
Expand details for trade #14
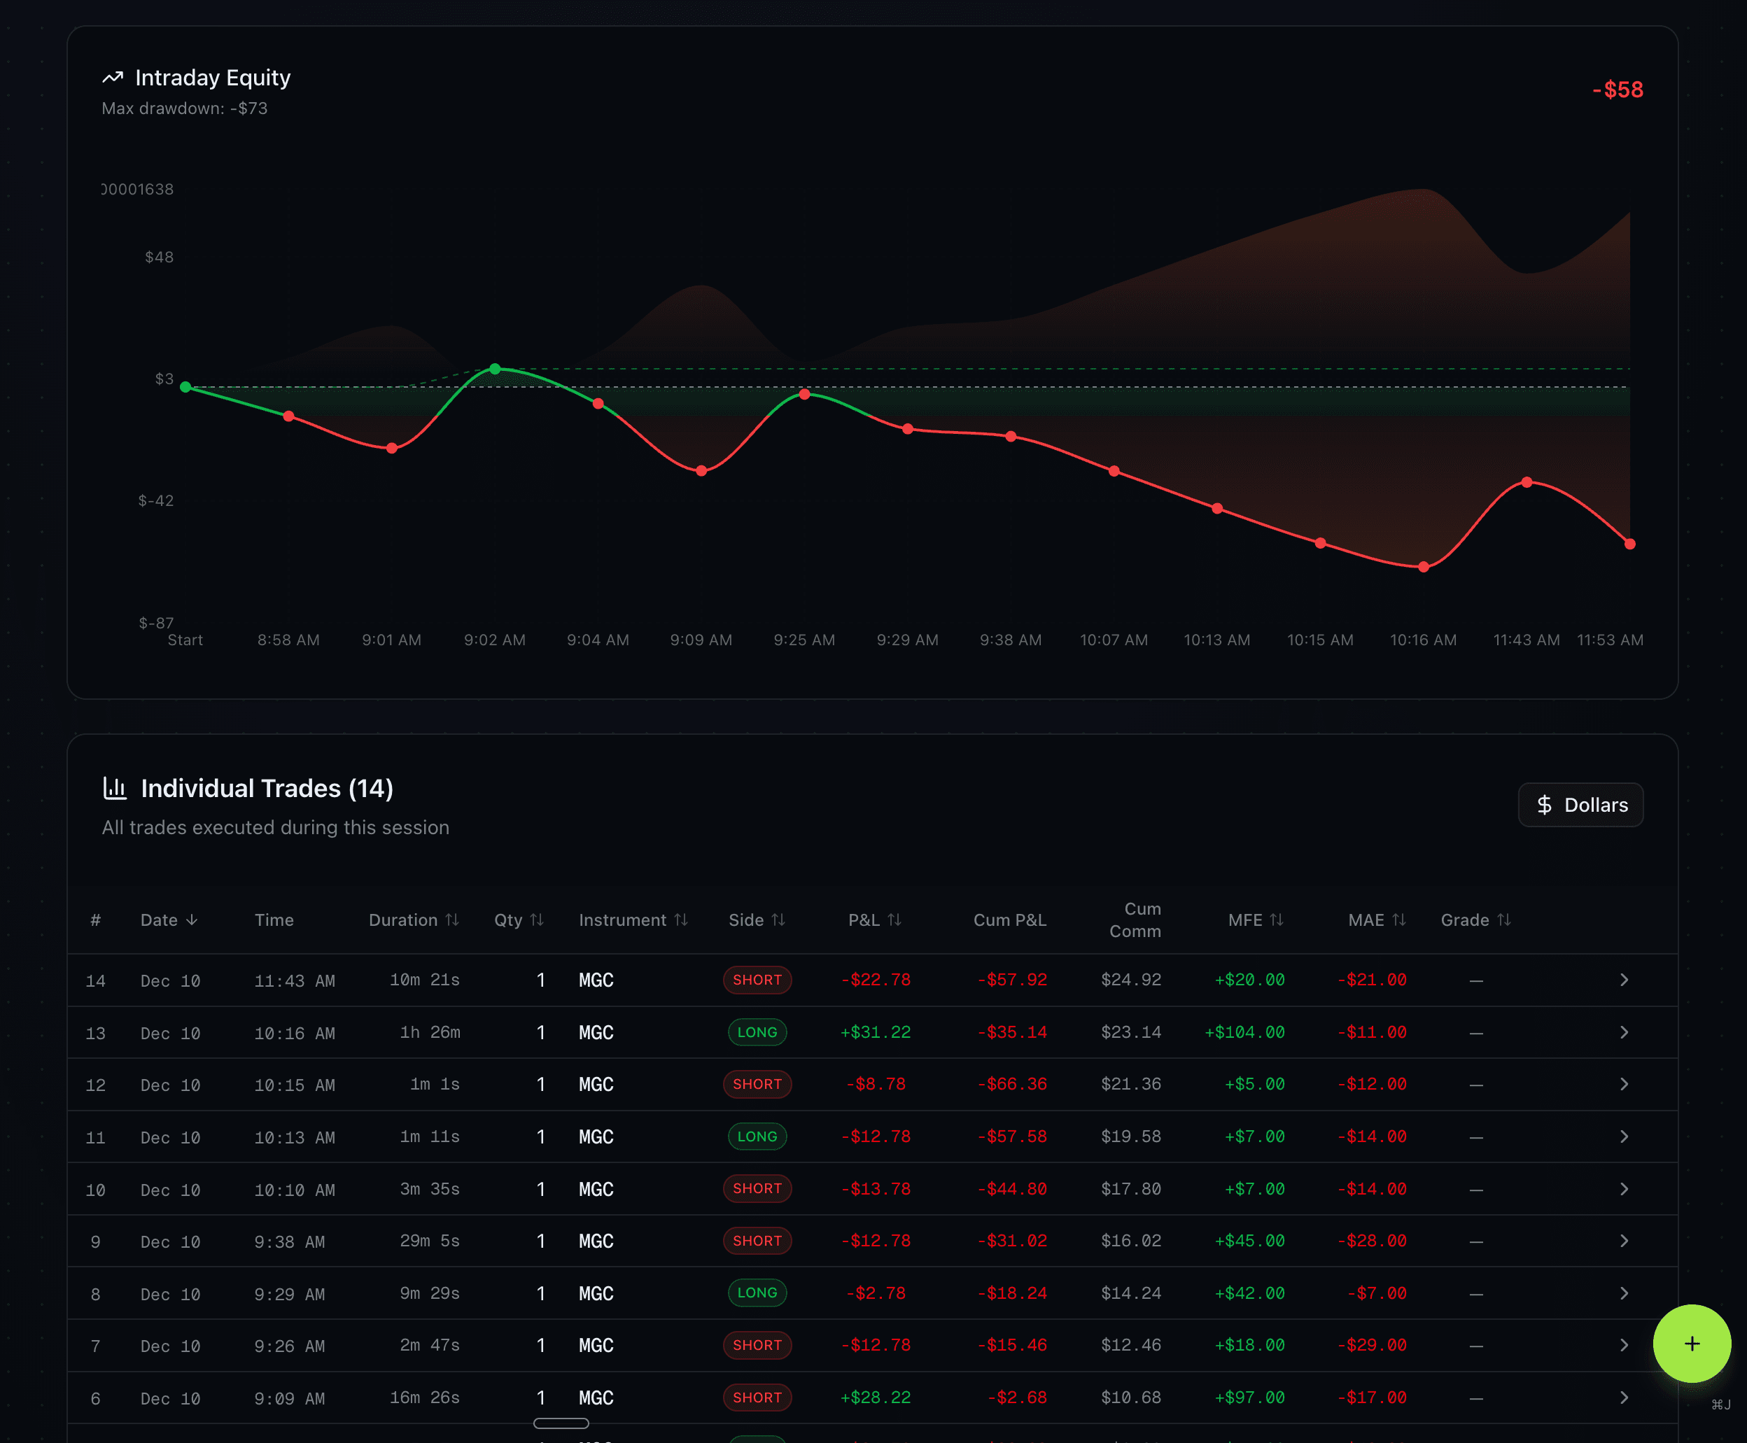tap(1623, 980)
